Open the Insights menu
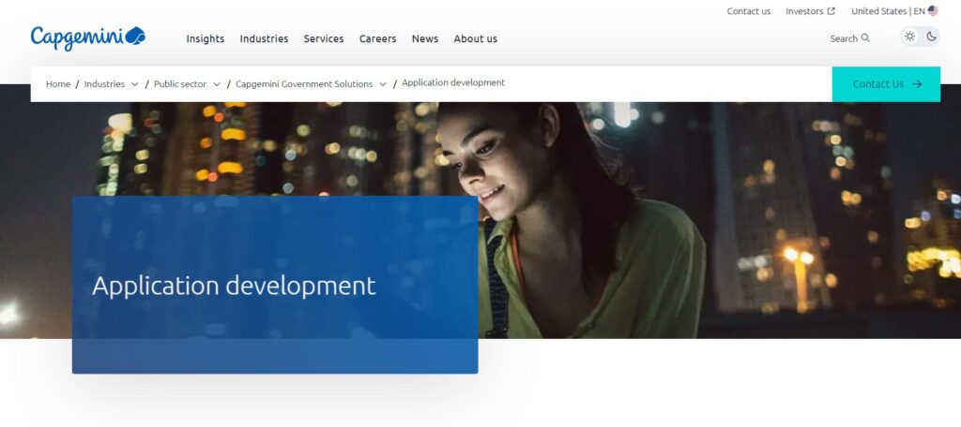 [205, 38]
